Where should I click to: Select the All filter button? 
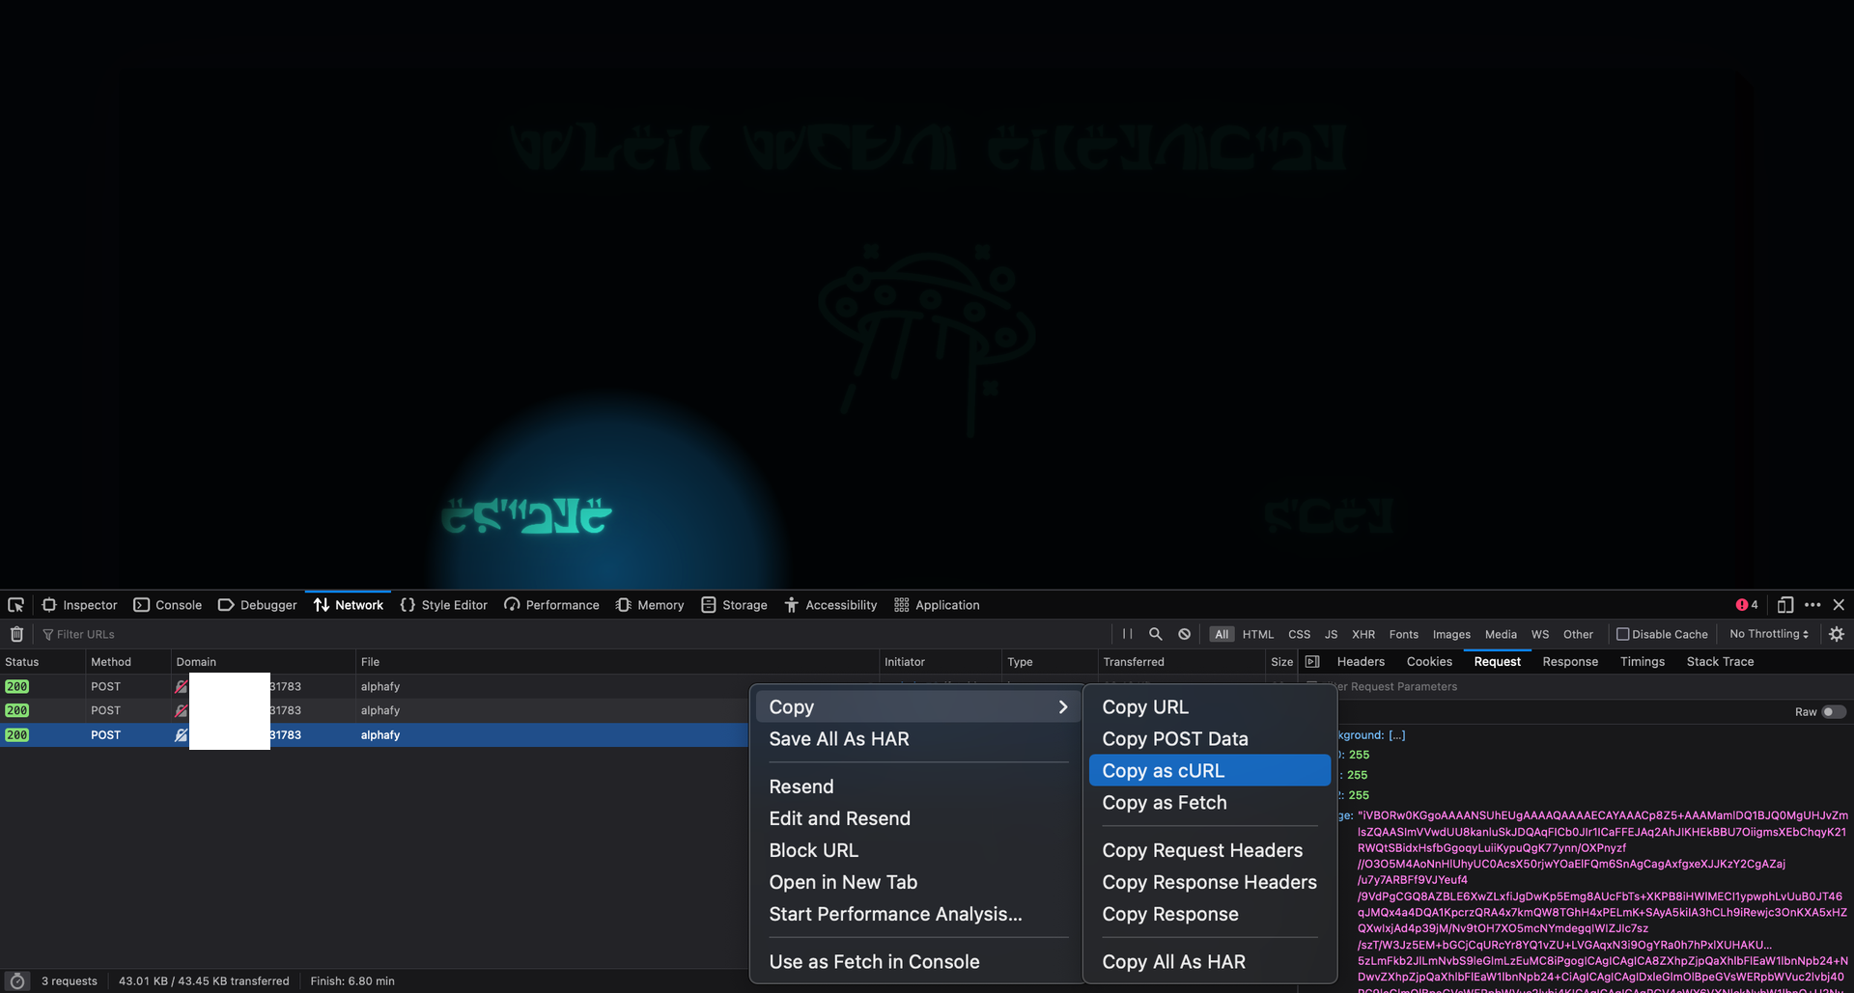click(1222, 634)
